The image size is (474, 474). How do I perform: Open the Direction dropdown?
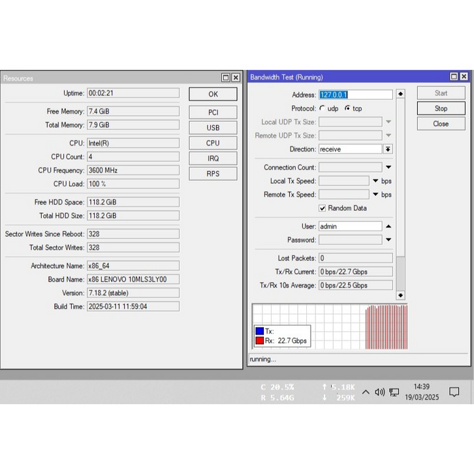[388, 150]
